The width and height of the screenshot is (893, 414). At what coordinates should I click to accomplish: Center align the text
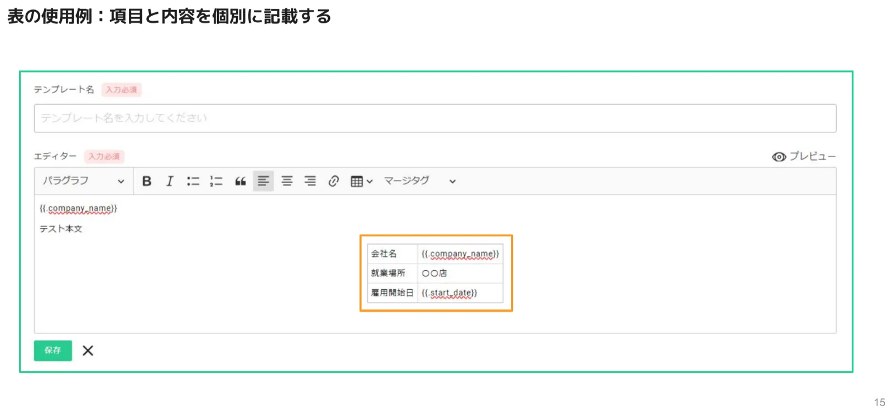(287, 181)
